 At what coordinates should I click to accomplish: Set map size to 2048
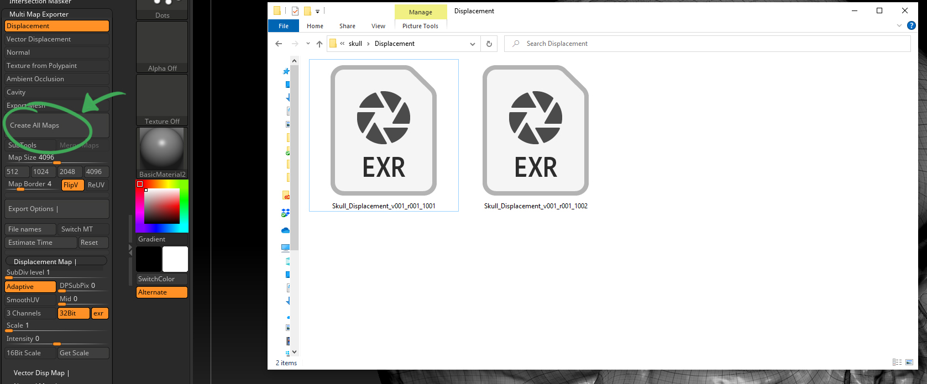click(70, 172)
